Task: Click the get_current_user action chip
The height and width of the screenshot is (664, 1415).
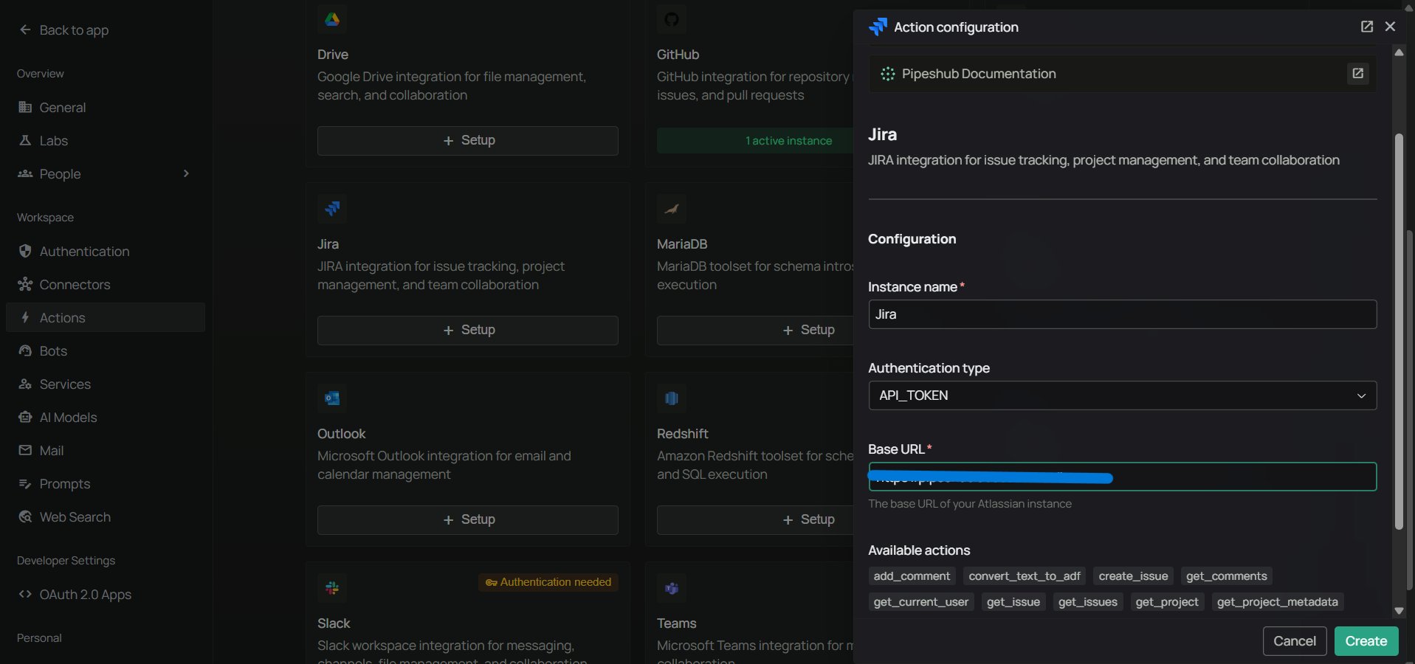Action: [x=921, y=602]
